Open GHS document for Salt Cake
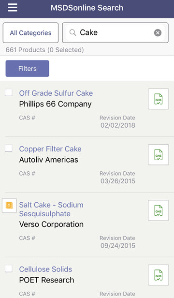 pyautogui.click(x=159, y=210)
